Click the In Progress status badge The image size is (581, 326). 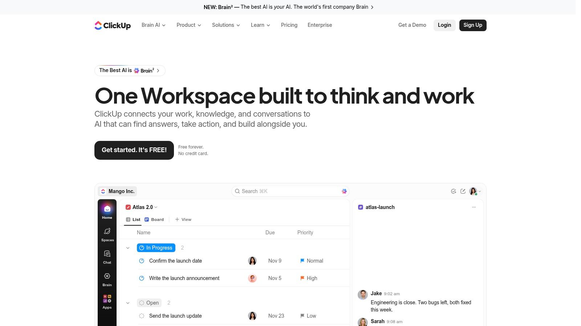156,248
